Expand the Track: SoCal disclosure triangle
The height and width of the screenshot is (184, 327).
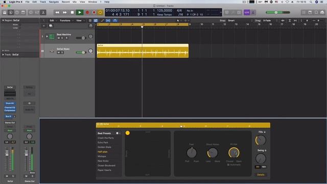pyautogui.click(x=3, y=55)
